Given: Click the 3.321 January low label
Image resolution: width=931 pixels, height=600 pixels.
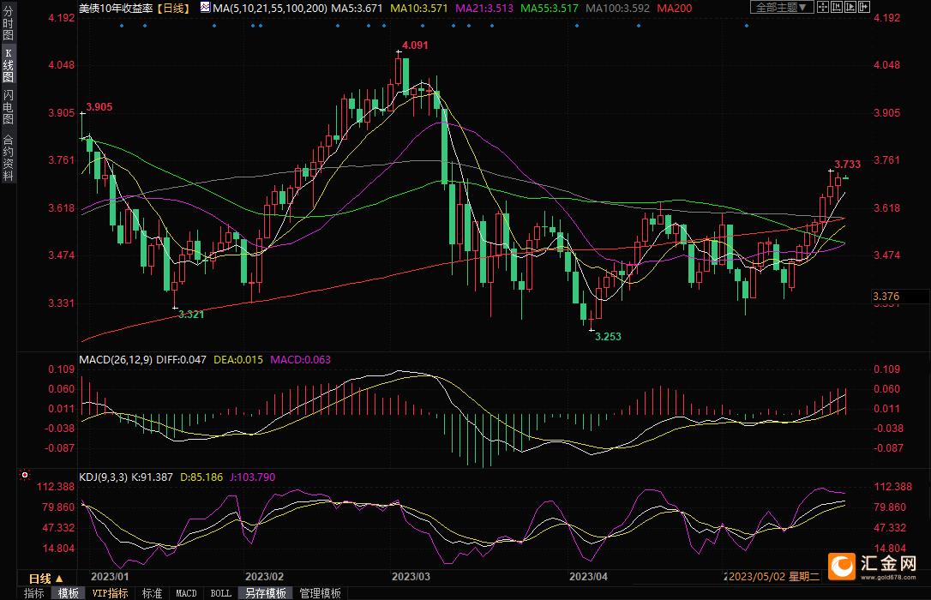Looking at the screenshot, I should point(191,315).
